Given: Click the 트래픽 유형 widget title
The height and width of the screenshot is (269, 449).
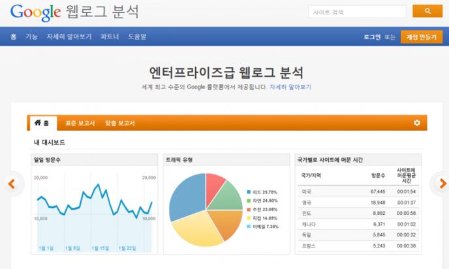Looking at the screenshot, I should 179,160.
